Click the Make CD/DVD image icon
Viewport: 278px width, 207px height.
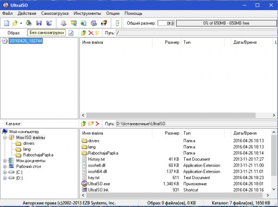(63, 23)
